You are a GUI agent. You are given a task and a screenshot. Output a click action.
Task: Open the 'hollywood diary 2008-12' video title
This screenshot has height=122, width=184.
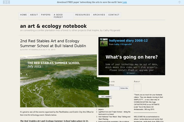pos(128,41)
